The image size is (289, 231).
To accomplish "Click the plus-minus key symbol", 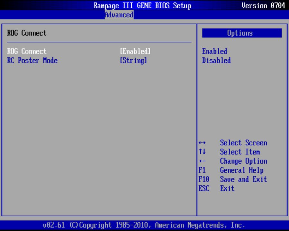I will (202, 161).
